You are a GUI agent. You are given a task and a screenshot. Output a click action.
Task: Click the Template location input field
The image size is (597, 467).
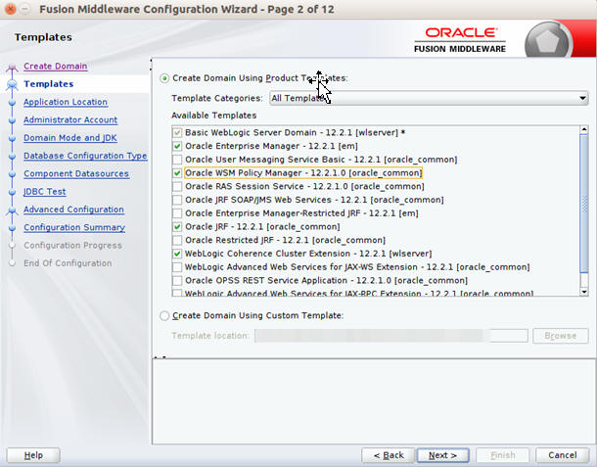391,336
